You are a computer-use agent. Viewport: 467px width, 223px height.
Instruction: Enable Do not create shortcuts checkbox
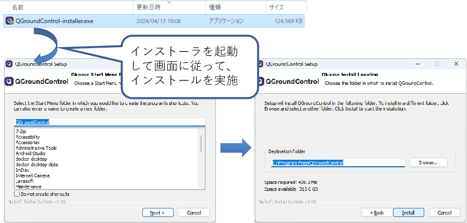(x=17, y=194)
